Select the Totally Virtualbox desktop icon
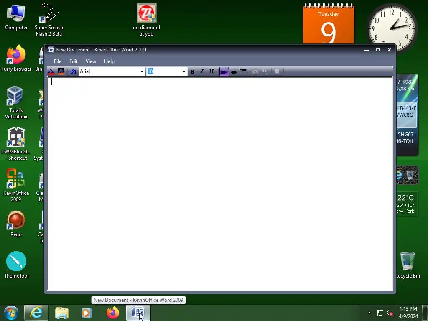428x321 pixels. tap(16, 103)
